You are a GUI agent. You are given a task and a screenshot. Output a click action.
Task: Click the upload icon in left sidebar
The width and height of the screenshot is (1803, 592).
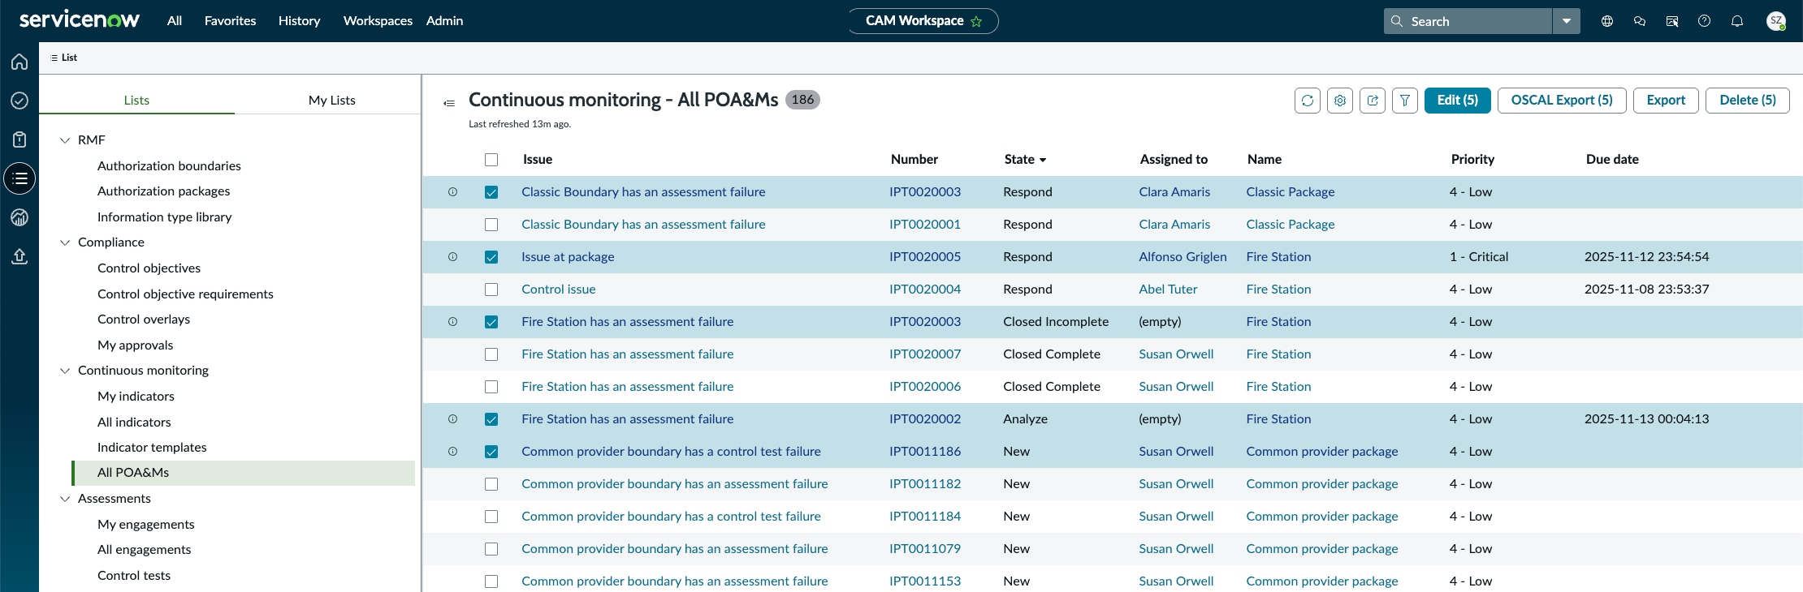[x=19, y=256]
